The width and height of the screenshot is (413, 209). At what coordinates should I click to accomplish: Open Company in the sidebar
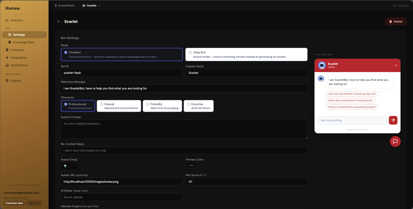[24, 50]
